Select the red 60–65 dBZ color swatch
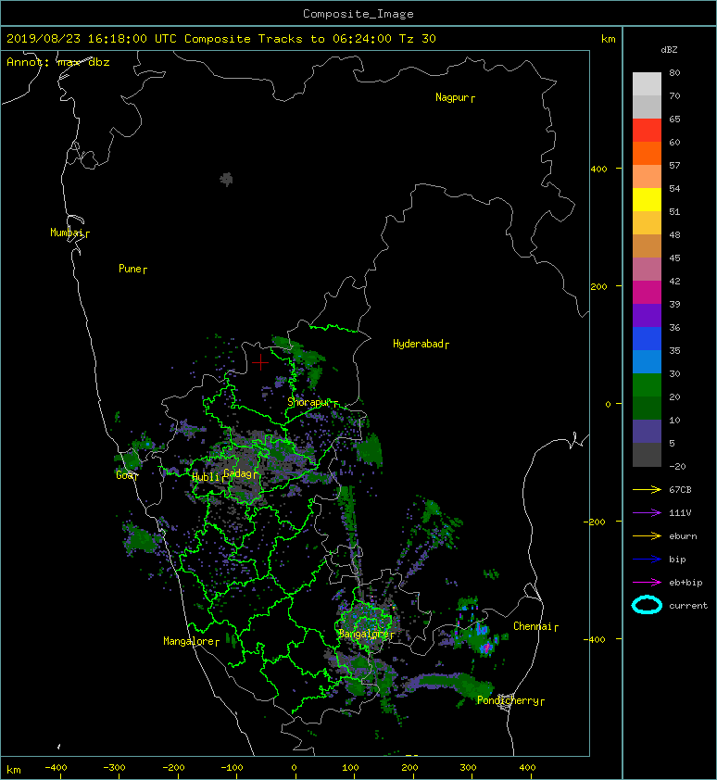The image size is (717, 780). (x=647, y=131)
